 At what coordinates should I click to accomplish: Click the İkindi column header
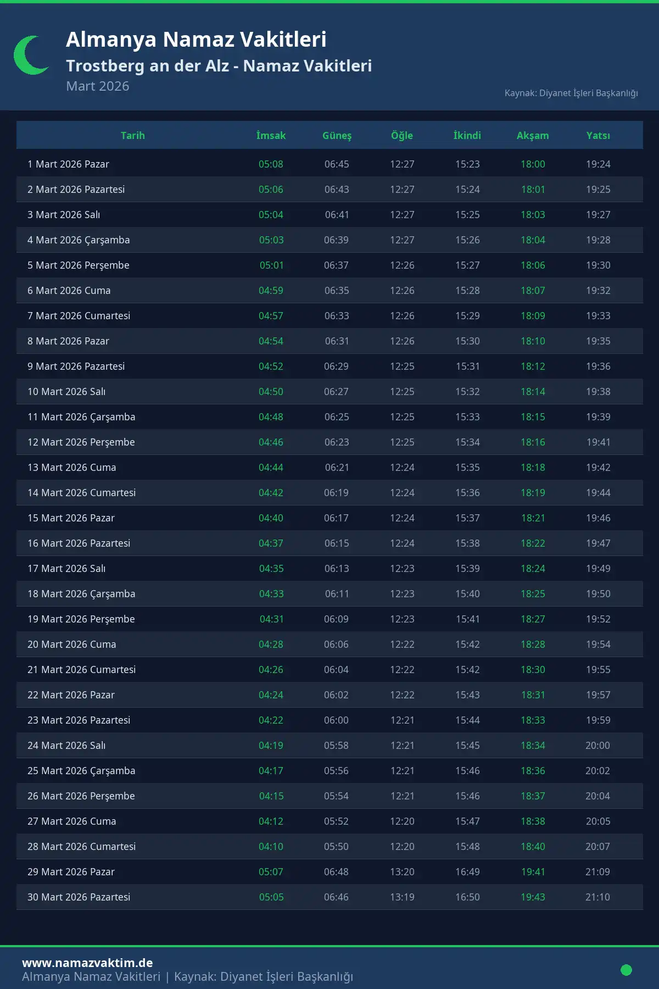click(467, 136)
